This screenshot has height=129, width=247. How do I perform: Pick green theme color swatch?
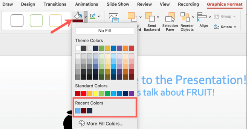tap(102, 48)
